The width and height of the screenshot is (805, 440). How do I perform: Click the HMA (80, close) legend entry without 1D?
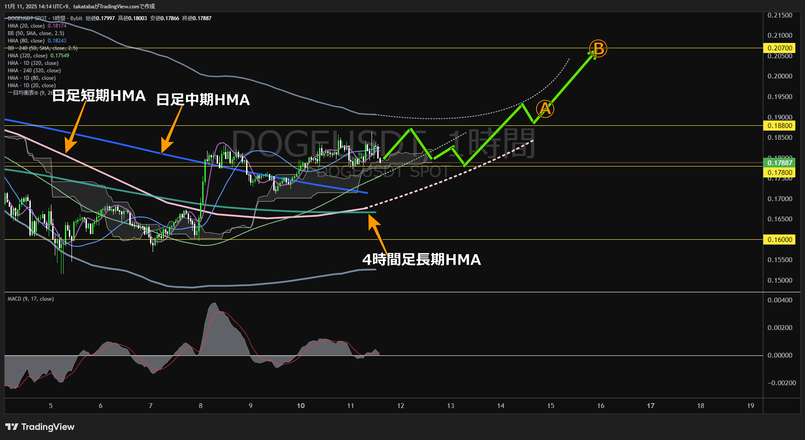pos(26,41)
